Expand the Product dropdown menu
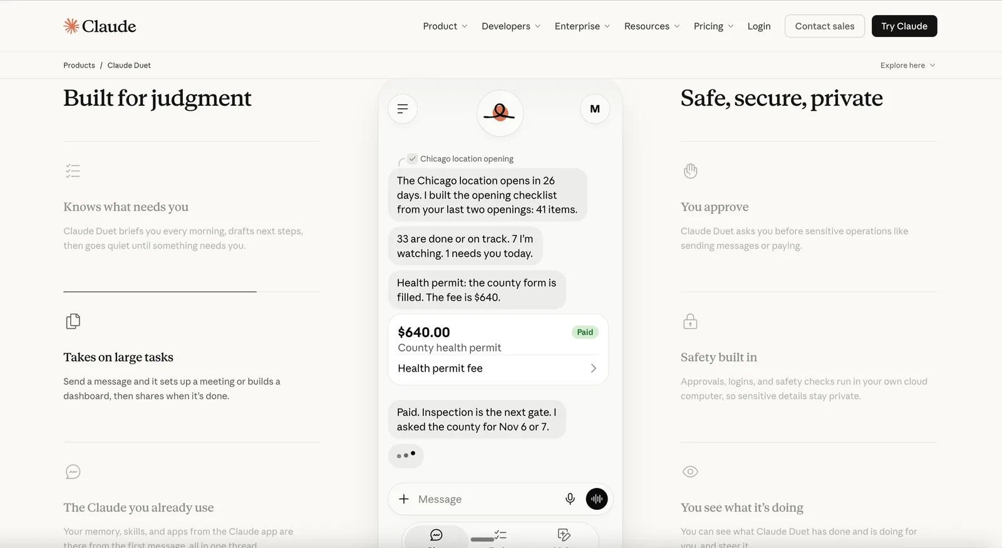1002x548 pixels. tap(445, 26)
